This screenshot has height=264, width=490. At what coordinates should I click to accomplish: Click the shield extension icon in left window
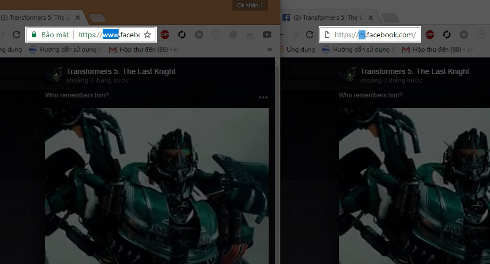point(216,35)
